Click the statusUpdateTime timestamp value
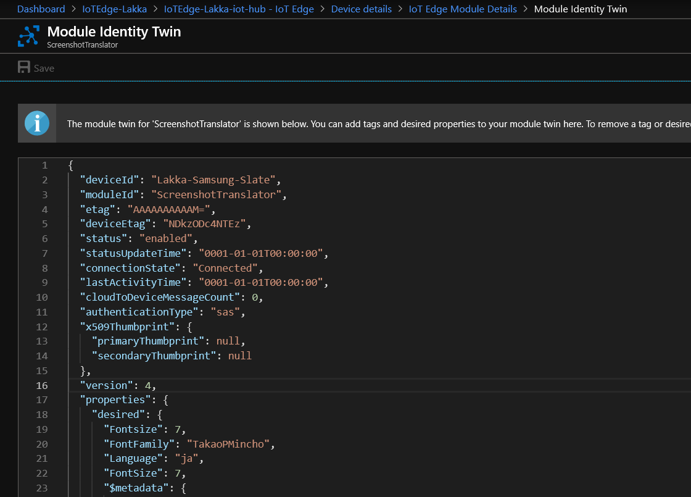 261,253
